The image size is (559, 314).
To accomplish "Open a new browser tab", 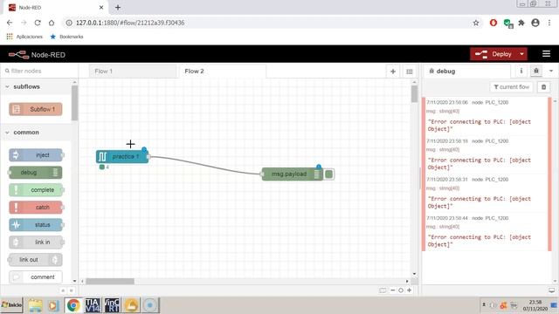I will [118, 7].
